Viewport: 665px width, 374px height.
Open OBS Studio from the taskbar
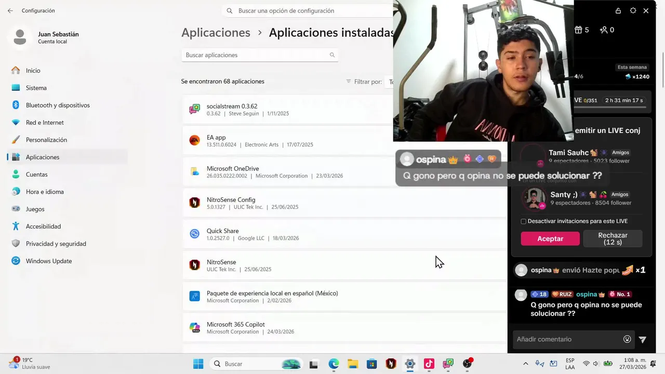click(467, 364)
